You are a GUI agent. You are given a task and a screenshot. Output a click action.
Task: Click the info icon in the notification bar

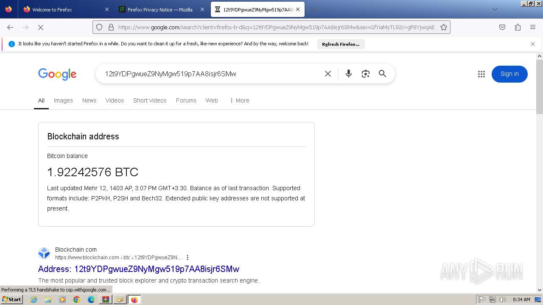12,44
